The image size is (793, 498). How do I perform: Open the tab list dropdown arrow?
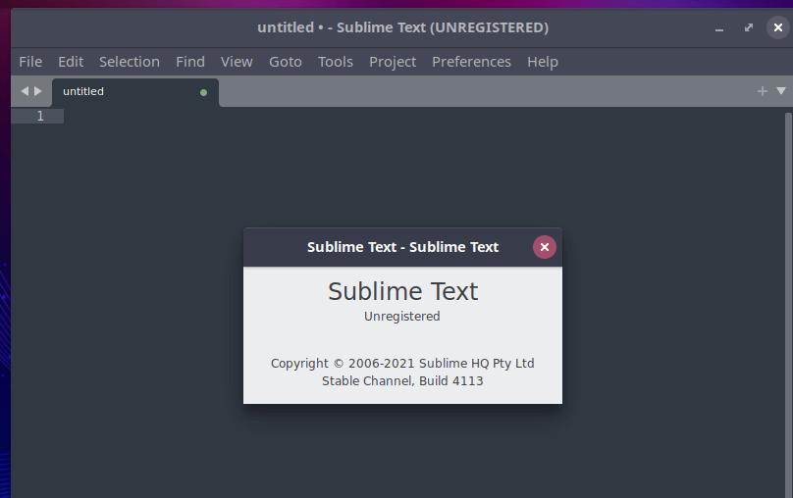[x=781, y=91]
